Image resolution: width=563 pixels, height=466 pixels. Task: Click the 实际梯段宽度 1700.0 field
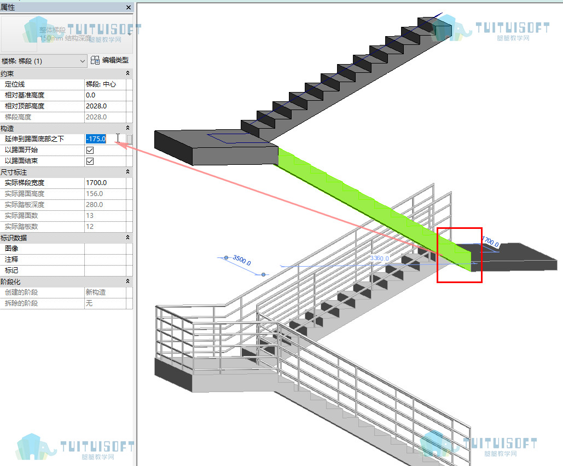coord(106,183)
